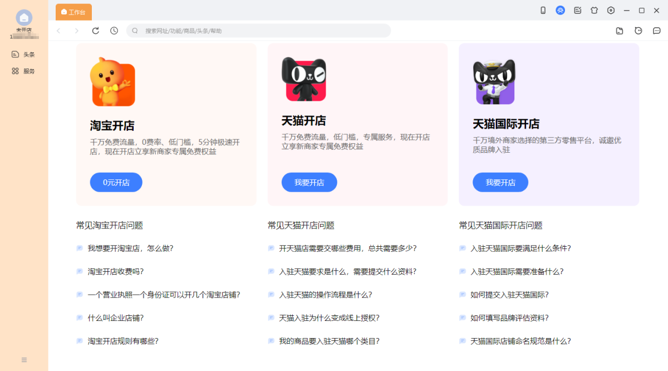Open the 淘宝开店收费吗? question link

115,271
